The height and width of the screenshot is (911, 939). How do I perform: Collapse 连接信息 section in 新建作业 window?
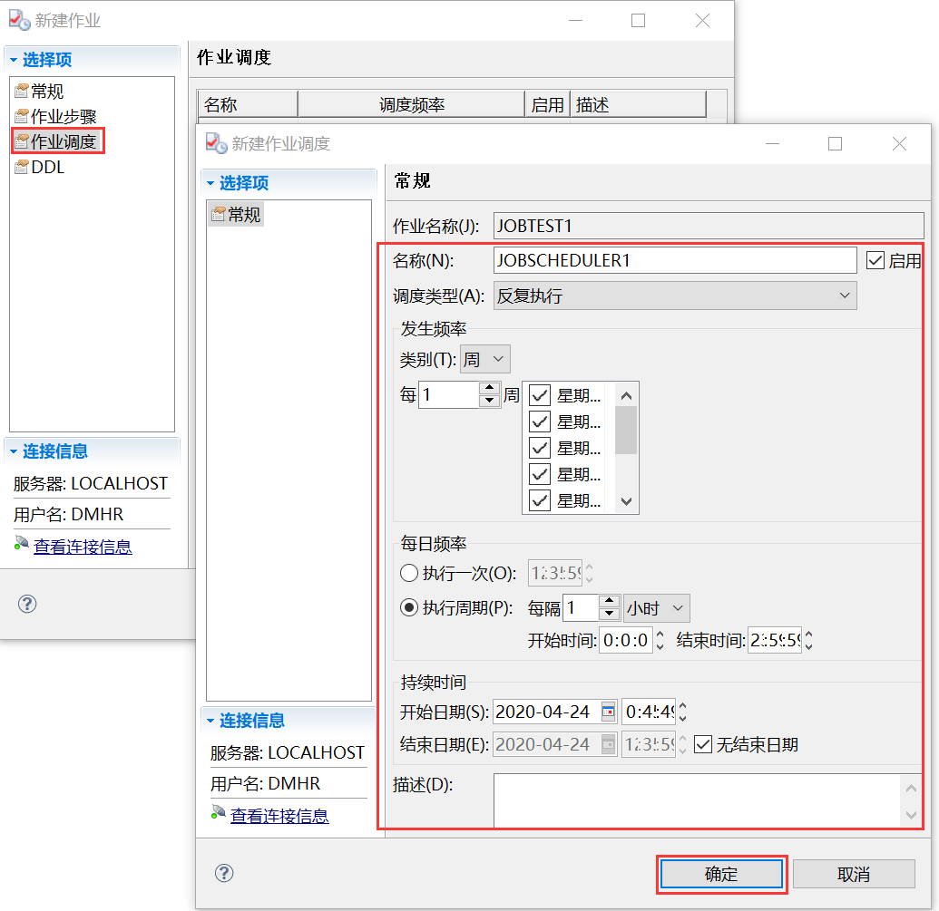pyautogui.click(x=14, y=451)
